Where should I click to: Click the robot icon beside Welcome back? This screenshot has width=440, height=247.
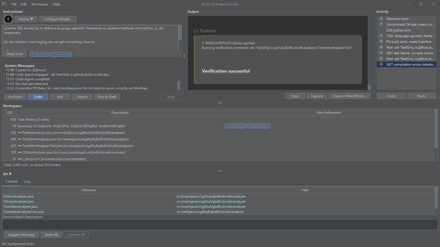click(x=381, y=19)
